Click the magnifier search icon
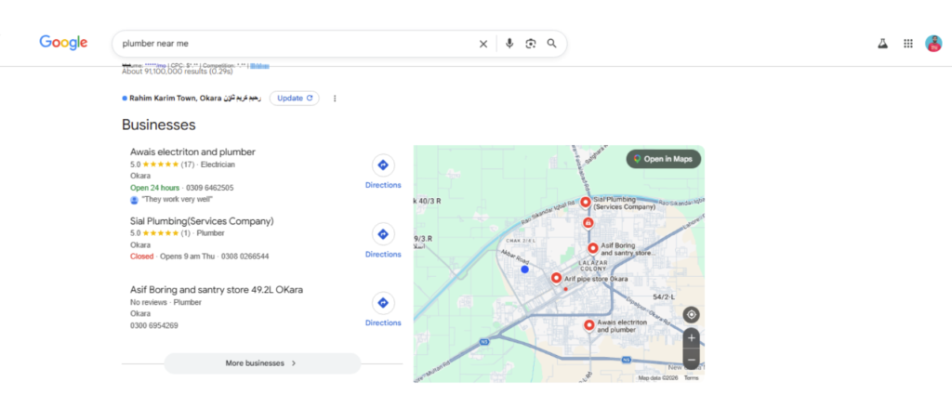 point(552,44)
